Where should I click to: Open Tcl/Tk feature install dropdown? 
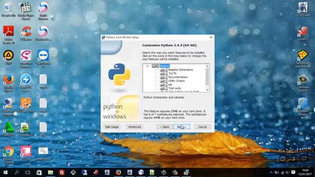(x=163, y=73)
